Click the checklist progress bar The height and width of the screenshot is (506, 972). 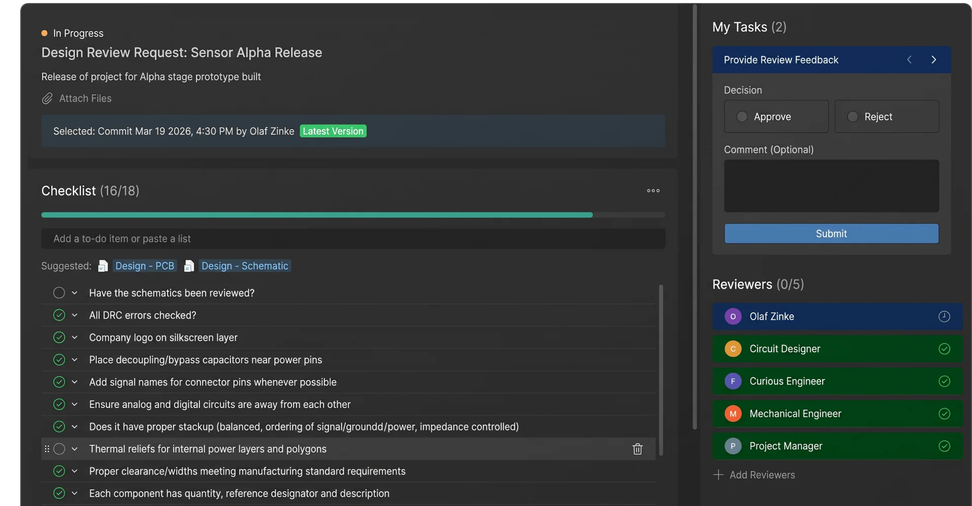click(353, 215)
